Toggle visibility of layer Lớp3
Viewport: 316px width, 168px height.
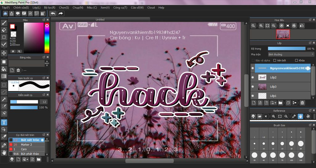[252, 86]
